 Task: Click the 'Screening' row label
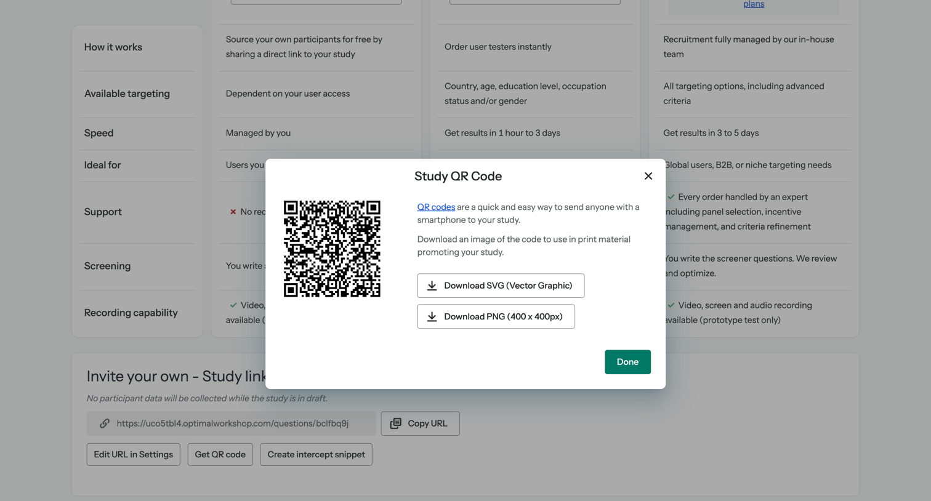coord(107,266)
